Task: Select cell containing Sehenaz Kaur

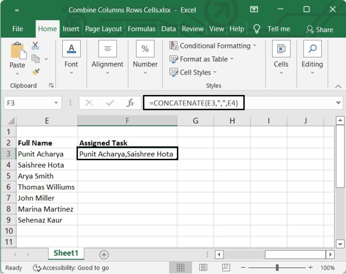Action: pyautogui.click(x=47, y=220)
